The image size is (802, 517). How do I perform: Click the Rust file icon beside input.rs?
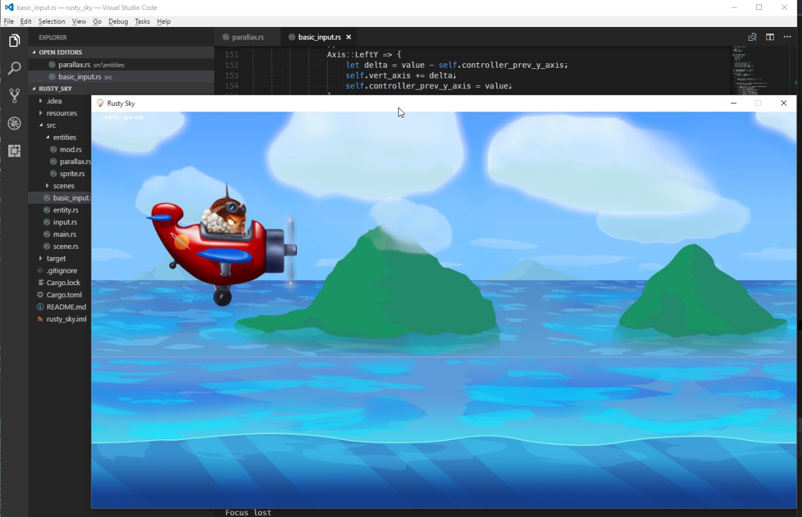click(48, 222)
